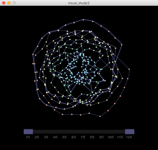Choose the 4月 month label

[x=55, y=137]
